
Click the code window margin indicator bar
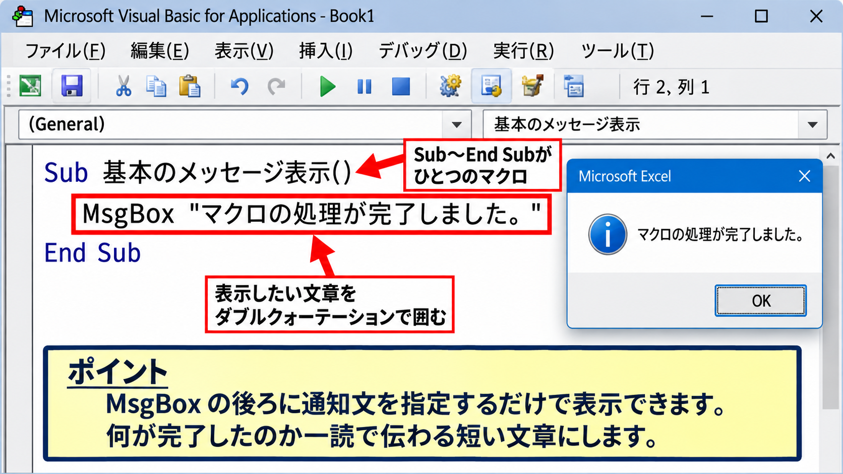19,308
